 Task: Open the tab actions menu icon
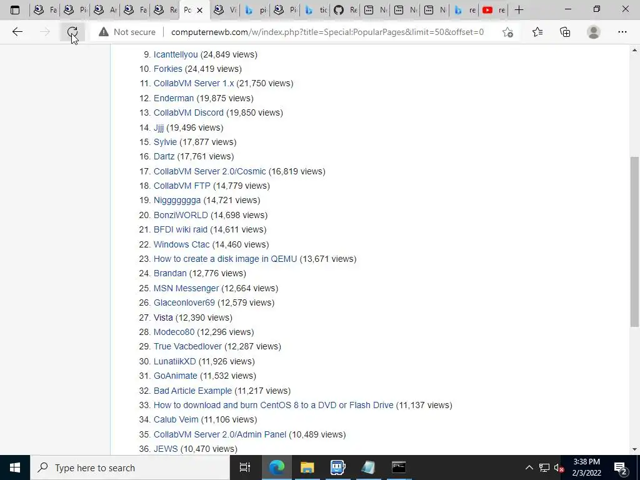15,10
